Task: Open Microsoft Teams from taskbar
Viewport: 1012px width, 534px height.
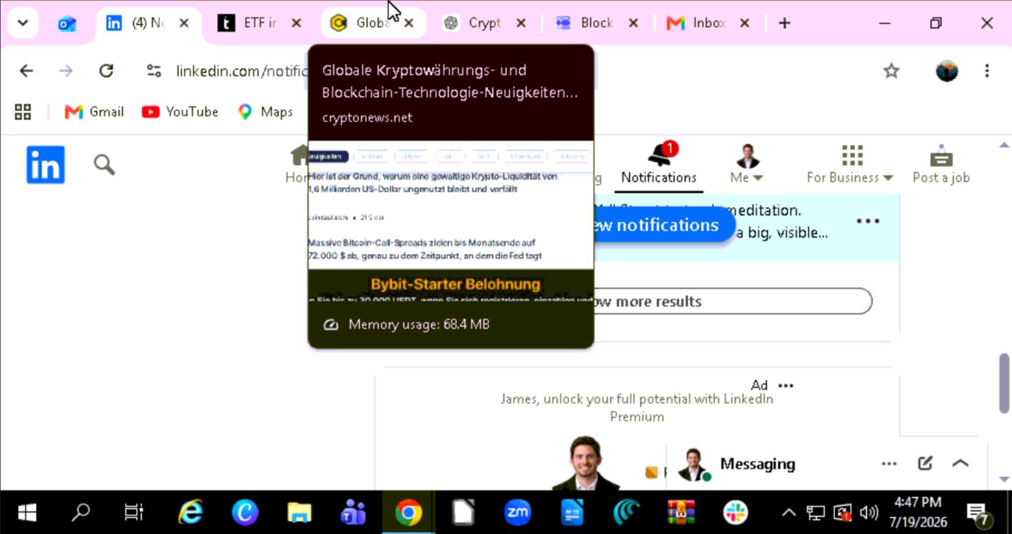Action: (x=353, y=512)
